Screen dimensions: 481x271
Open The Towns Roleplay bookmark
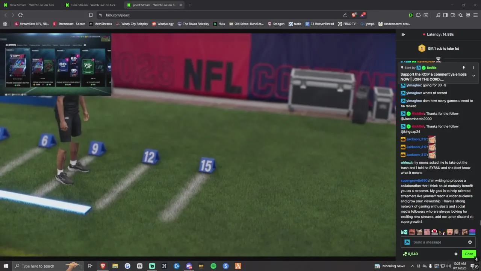tap(193, 24)
